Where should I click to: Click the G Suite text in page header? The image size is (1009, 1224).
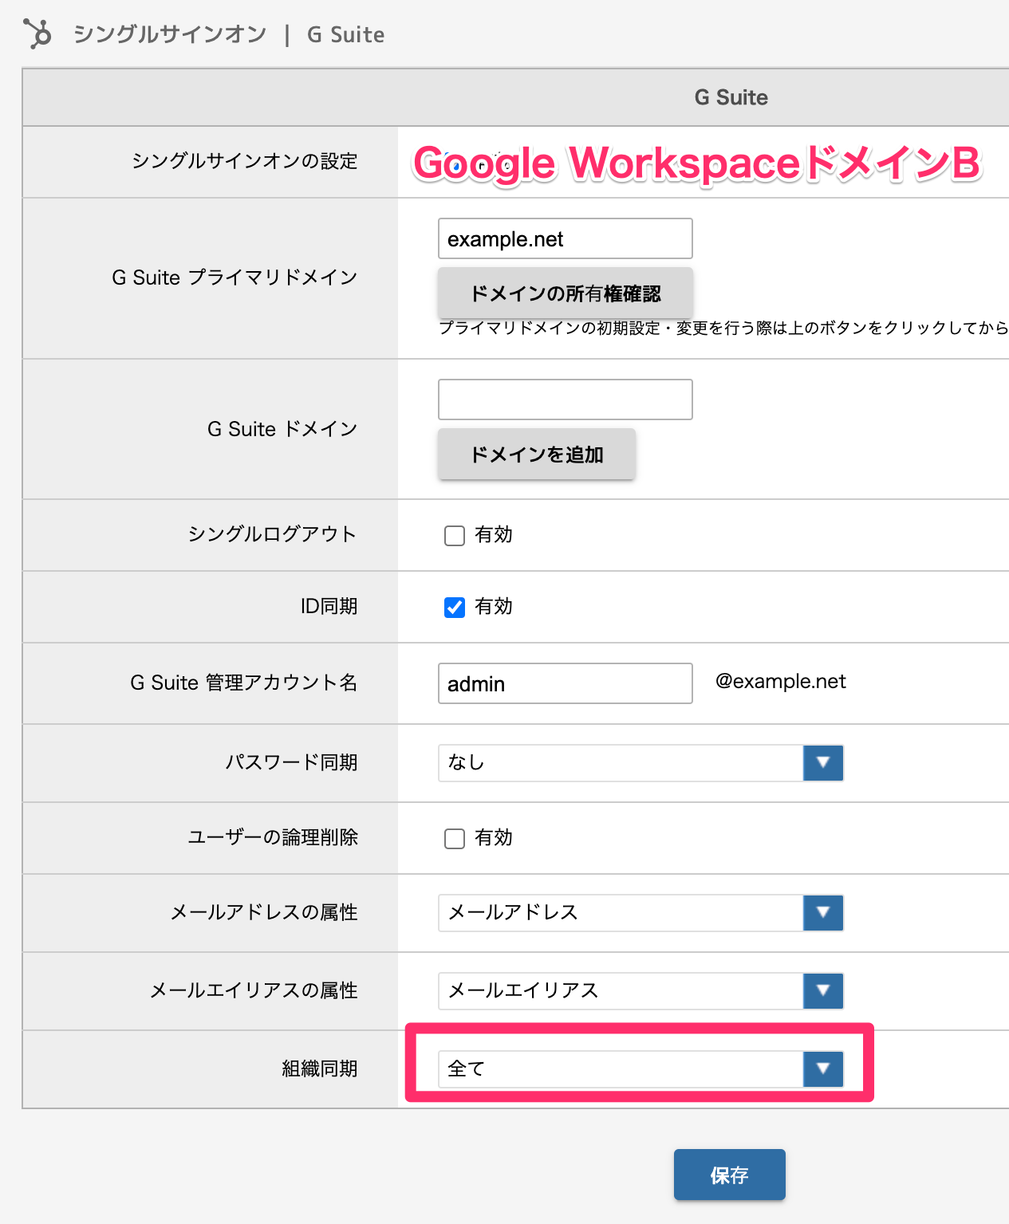click(x=345, y=34)
